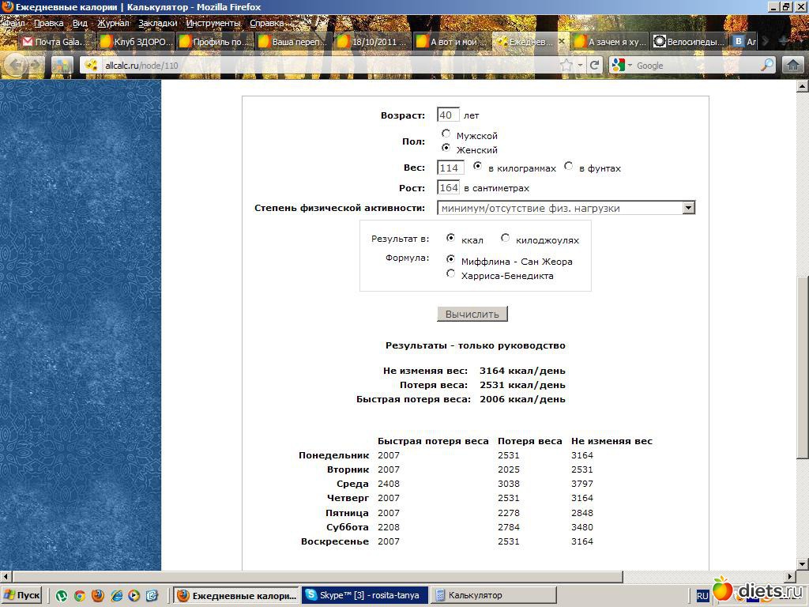The width and height of the screenshot is (809, 607).
Task: Choose weight in фунтах option
Action: click(569, 167)
